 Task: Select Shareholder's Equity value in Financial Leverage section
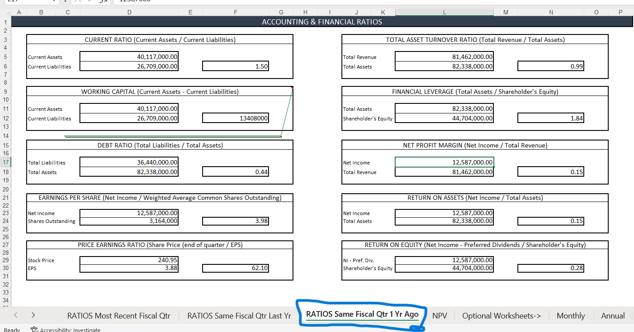[x=444, y=118]
